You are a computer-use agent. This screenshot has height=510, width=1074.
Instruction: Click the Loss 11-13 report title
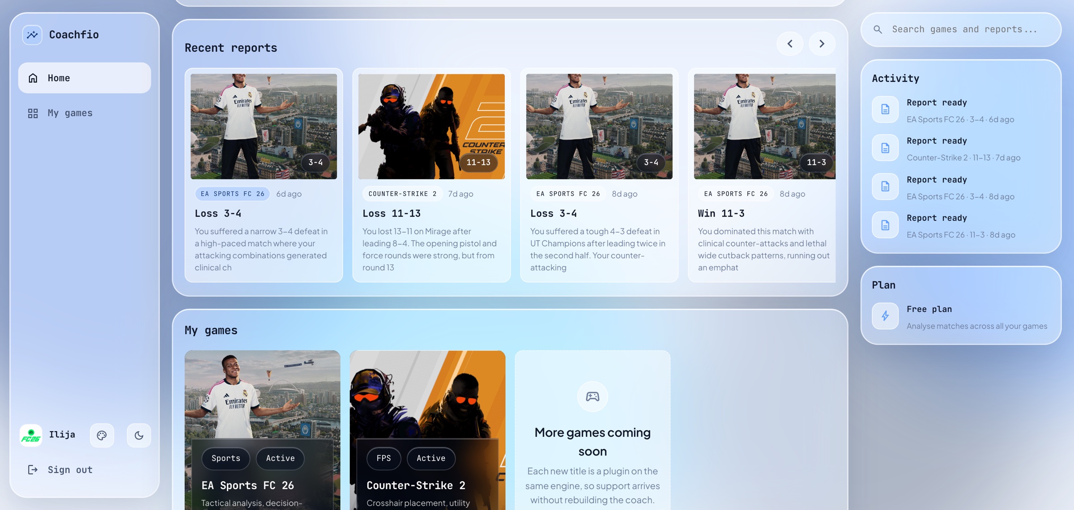[392, 213]
